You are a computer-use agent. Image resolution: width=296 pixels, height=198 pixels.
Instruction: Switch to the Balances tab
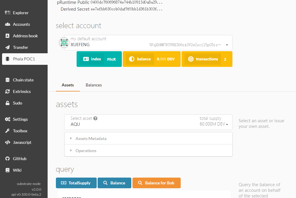click(94, 85)
